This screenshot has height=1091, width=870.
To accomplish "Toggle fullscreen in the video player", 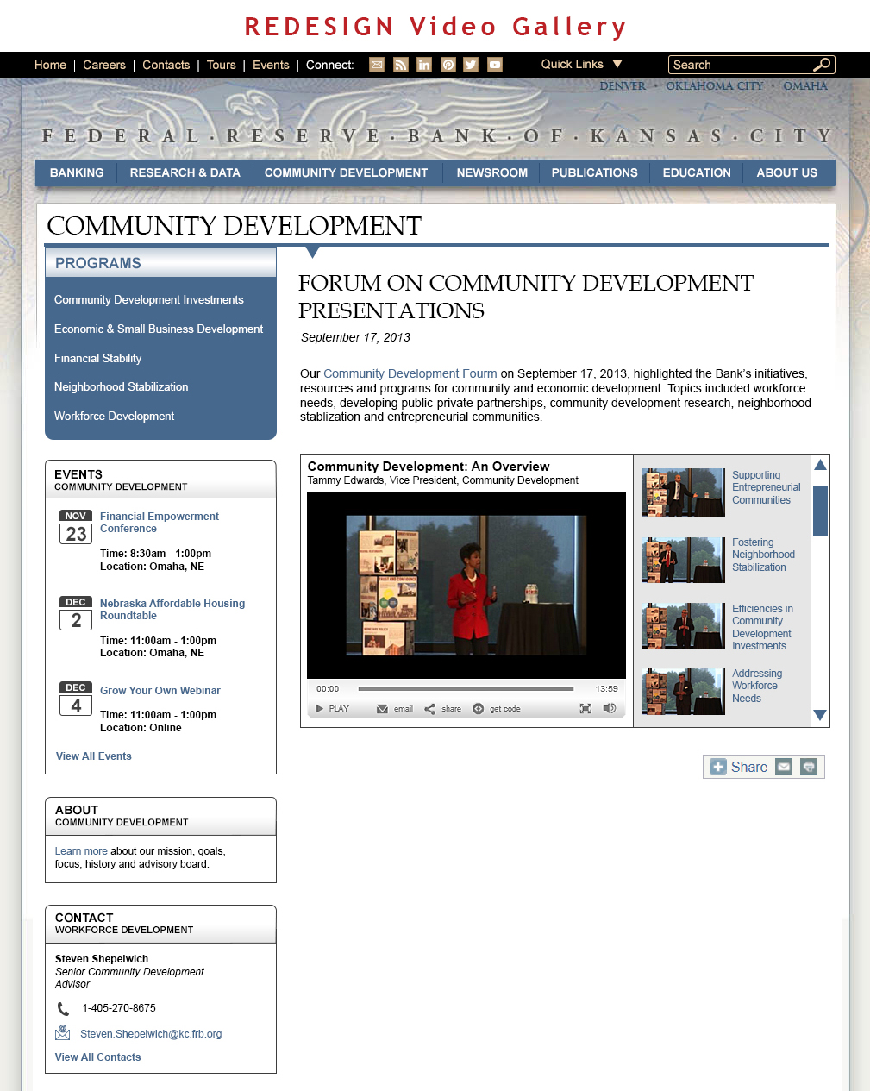I will point(585,709).
